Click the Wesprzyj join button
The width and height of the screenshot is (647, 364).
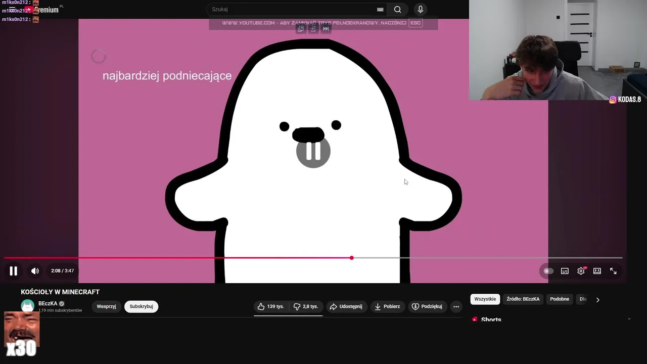pos(107,306)
